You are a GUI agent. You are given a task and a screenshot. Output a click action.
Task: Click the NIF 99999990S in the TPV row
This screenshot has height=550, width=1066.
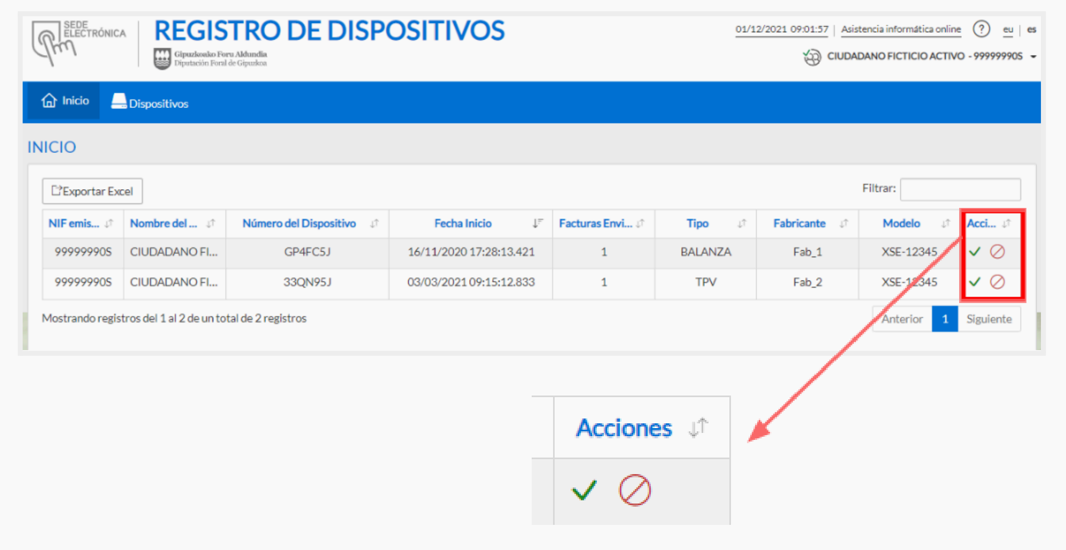(83, 282)
